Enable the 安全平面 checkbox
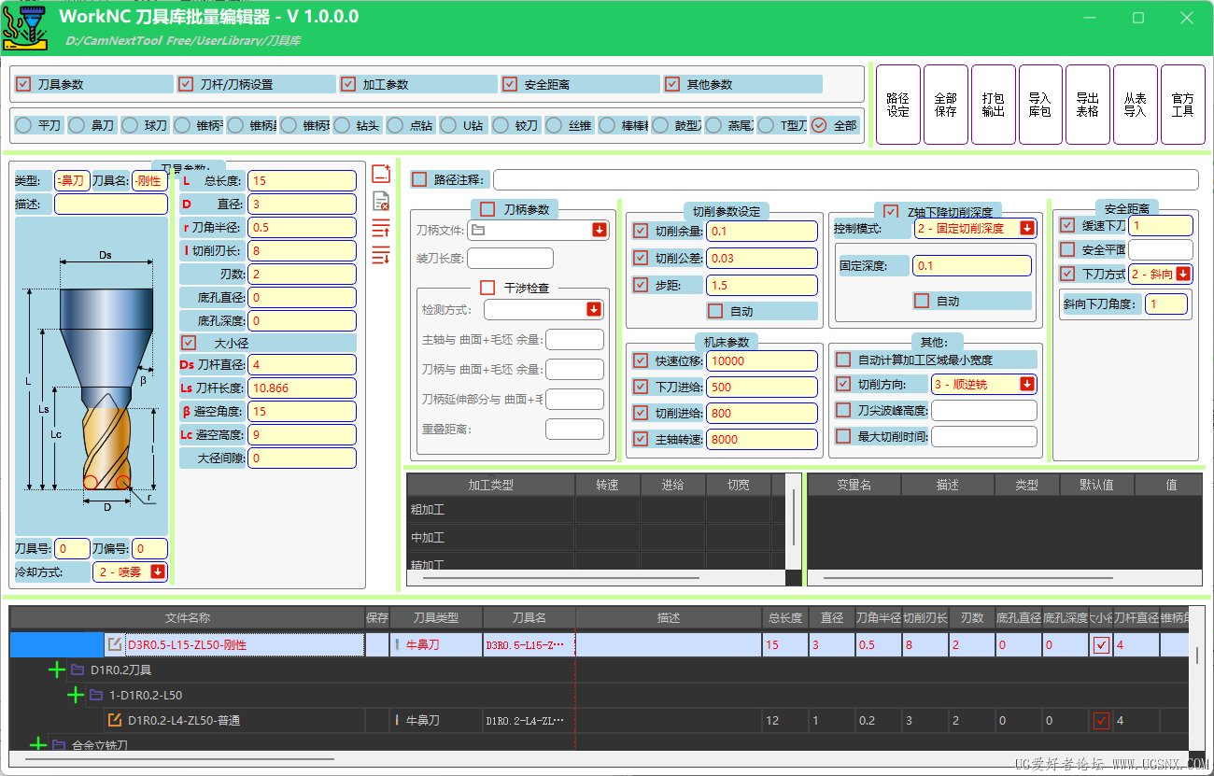The image size is (1214, 776). tap(1068, 249)
